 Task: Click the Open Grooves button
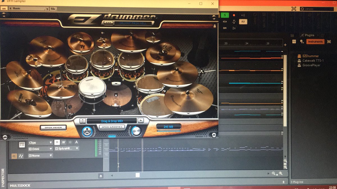coord(112,127)
